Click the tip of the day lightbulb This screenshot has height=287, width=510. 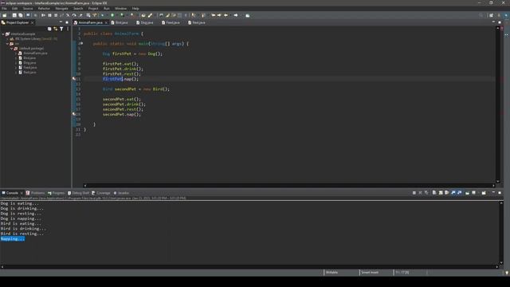click(x=507, y=273)
